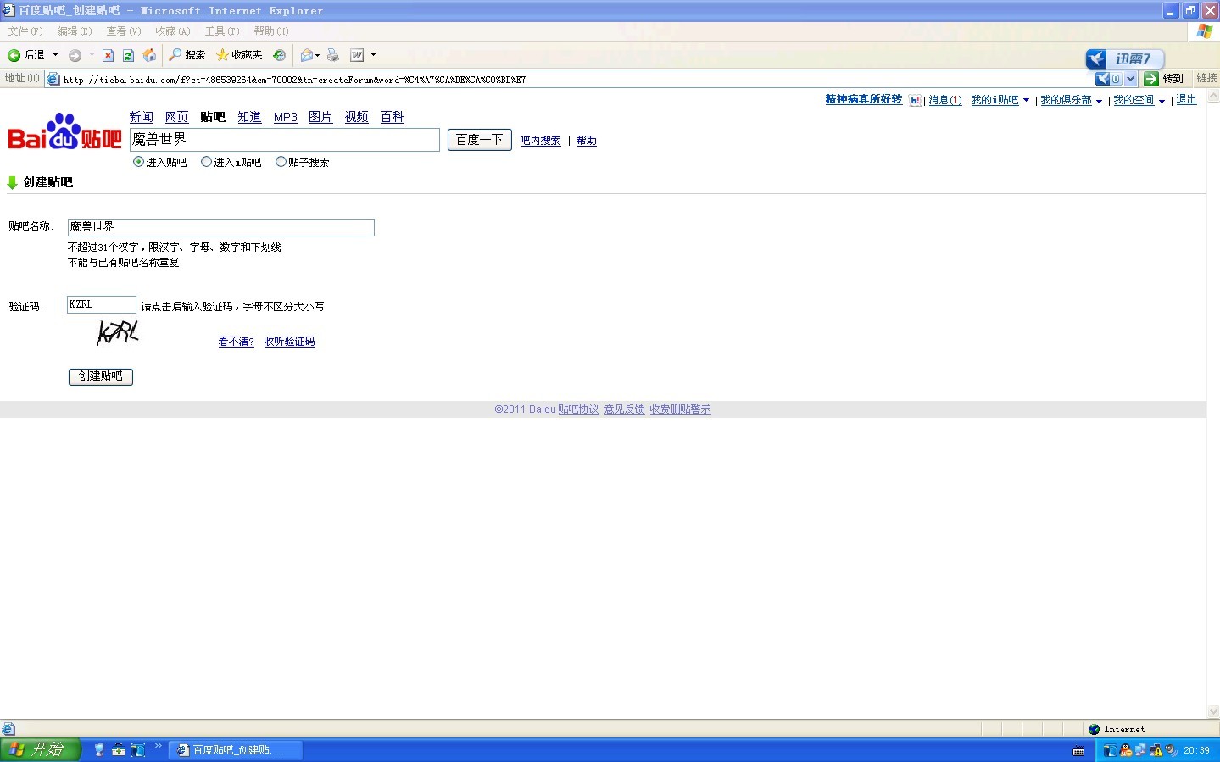Open the back history dropdown arrow

[56, 55]
